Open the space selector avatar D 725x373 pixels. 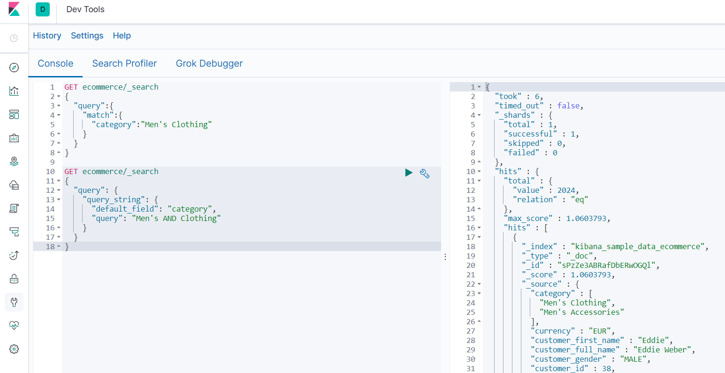click(x=43, y=9)
